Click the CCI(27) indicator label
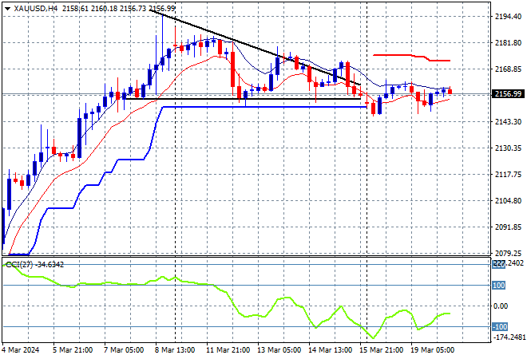Image resolution: width=527 pixels, height=359 pixels. point(22,264)
